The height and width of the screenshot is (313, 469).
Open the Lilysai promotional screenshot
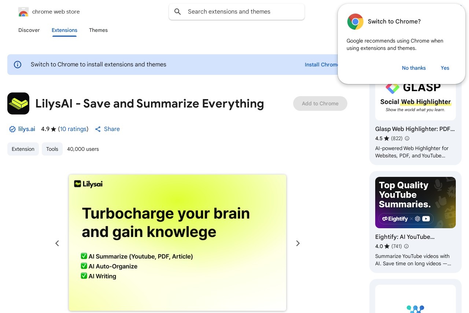point(177,243)
